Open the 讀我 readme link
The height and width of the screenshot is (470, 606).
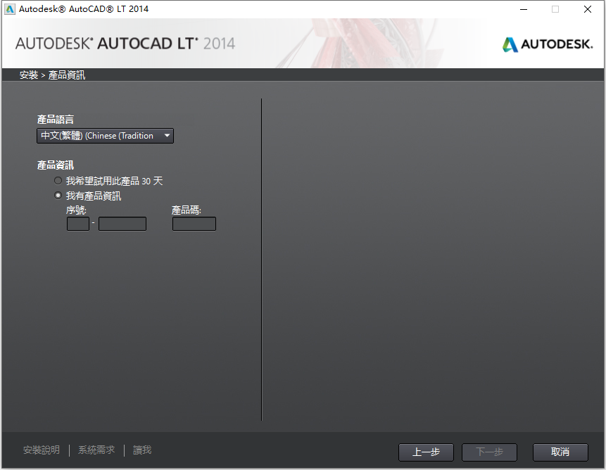[x=142, y=450]
